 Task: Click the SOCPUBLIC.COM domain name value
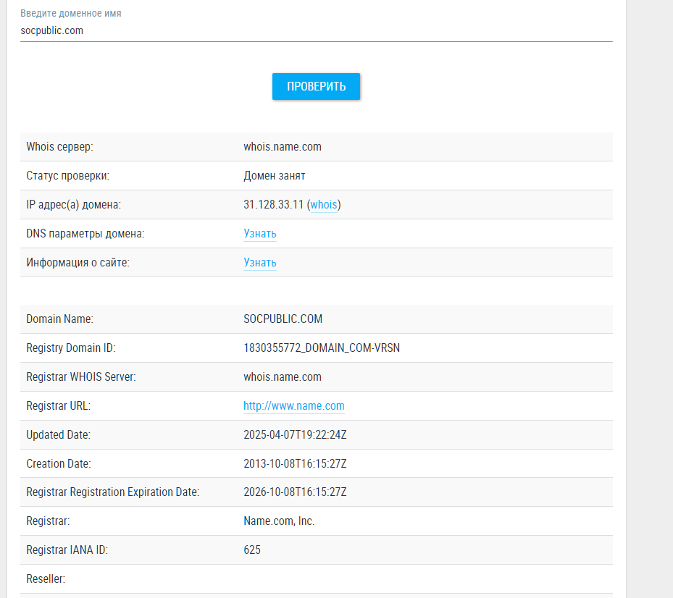click(x=283, y=319)
